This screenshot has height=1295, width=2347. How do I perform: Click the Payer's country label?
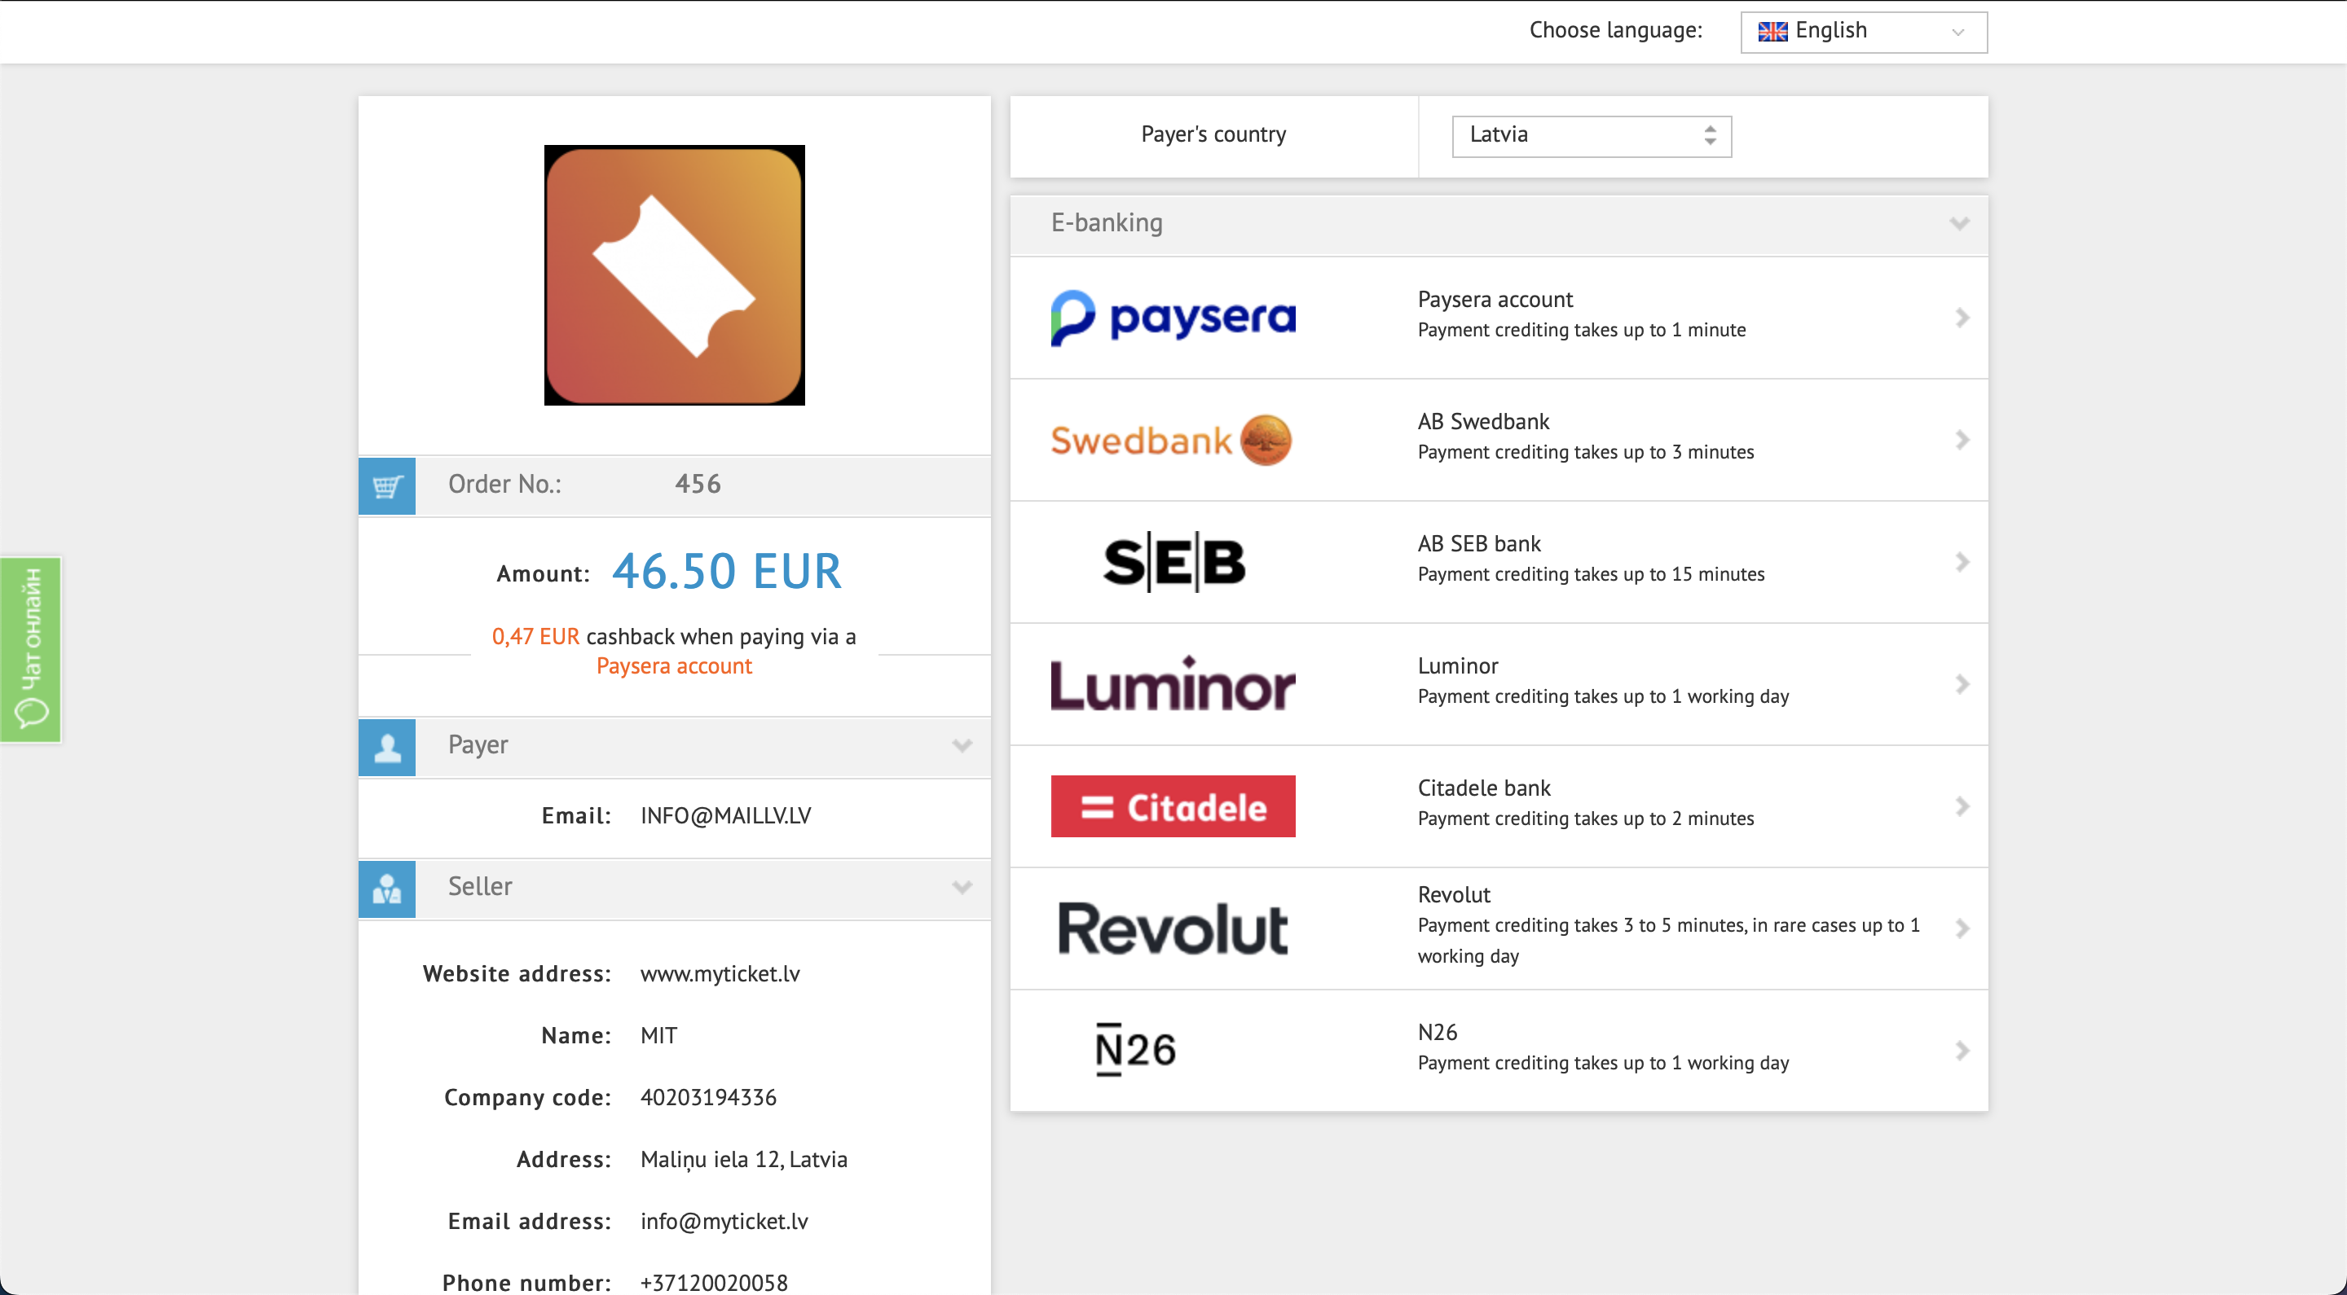(1213, 134)
